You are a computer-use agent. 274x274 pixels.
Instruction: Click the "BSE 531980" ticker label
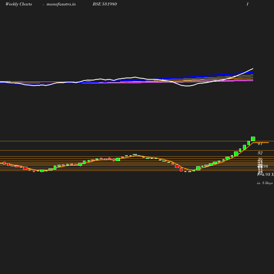[x=105, y=4]
